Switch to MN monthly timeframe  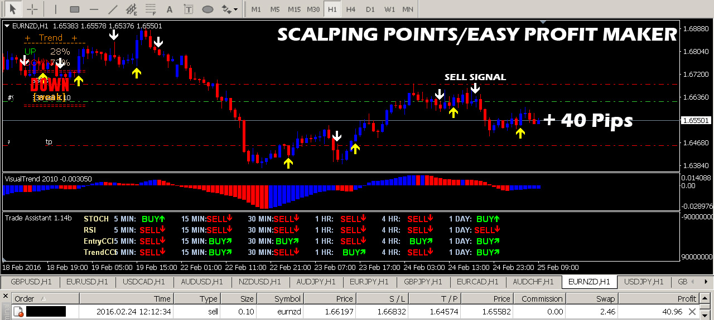pos(408,9)
